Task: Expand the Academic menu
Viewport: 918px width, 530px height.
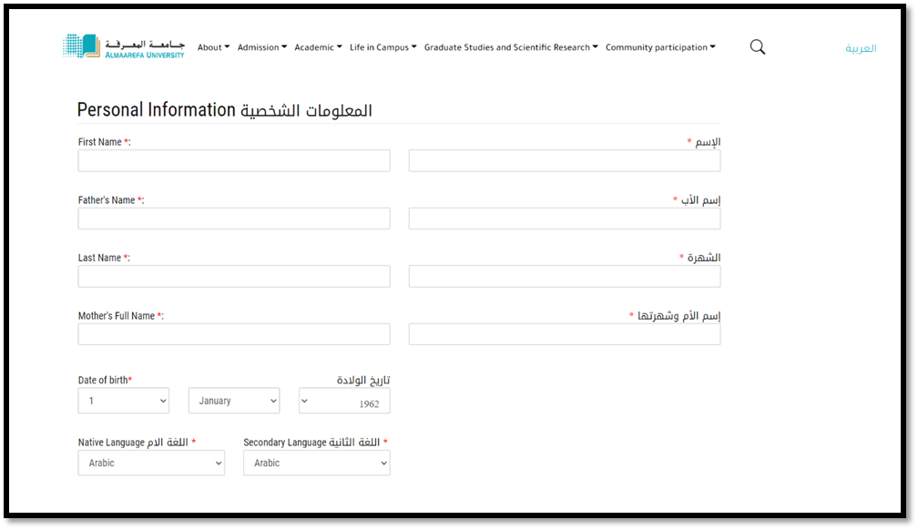Action: [x=318, y=47]
